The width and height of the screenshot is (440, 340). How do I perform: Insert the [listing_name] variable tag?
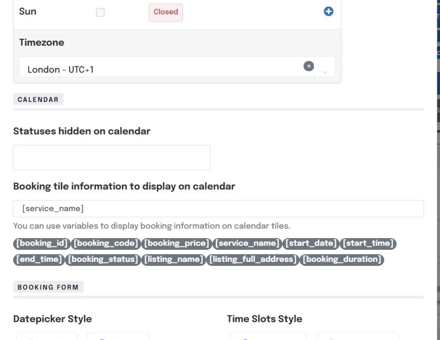pos(174,260)
